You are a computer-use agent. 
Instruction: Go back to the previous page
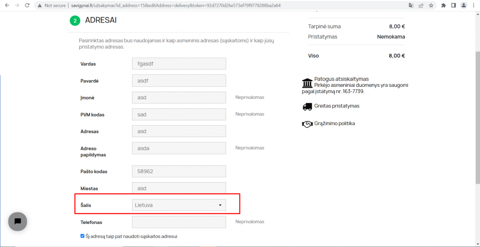click(x=7, y=5)
